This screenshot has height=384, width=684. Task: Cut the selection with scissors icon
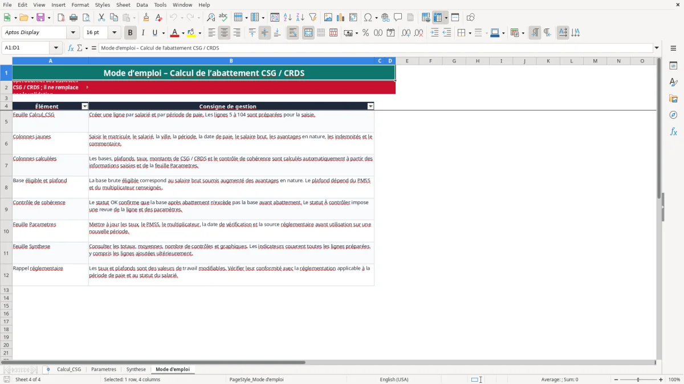(x=101, y=18)
